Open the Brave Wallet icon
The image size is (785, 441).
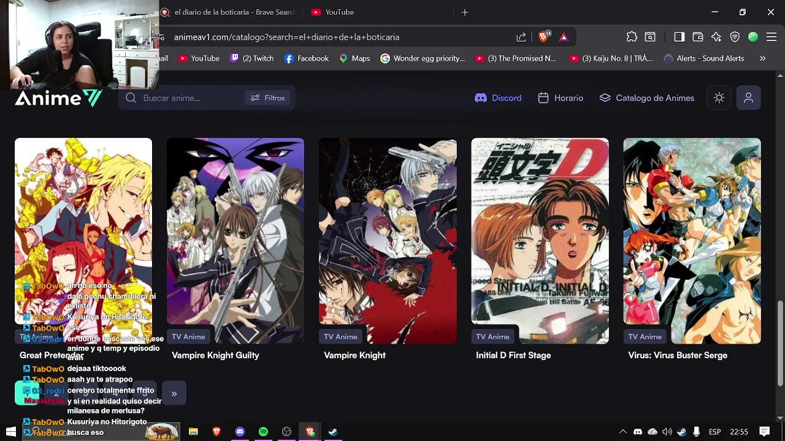click(698, 37)
